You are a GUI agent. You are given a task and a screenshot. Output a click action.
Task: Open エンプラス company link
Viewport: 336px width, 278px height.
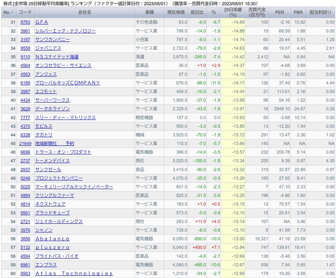[x=46, y=265]
